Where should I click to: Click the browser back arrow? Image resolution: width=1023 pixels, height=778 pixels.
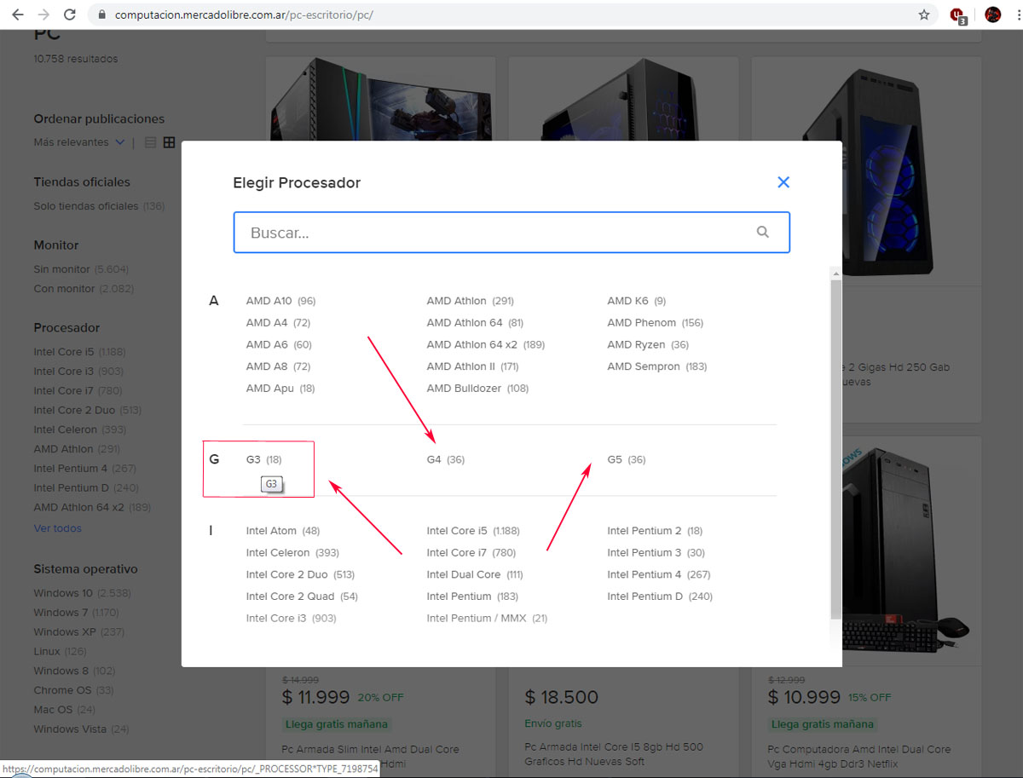pos(17,14)
